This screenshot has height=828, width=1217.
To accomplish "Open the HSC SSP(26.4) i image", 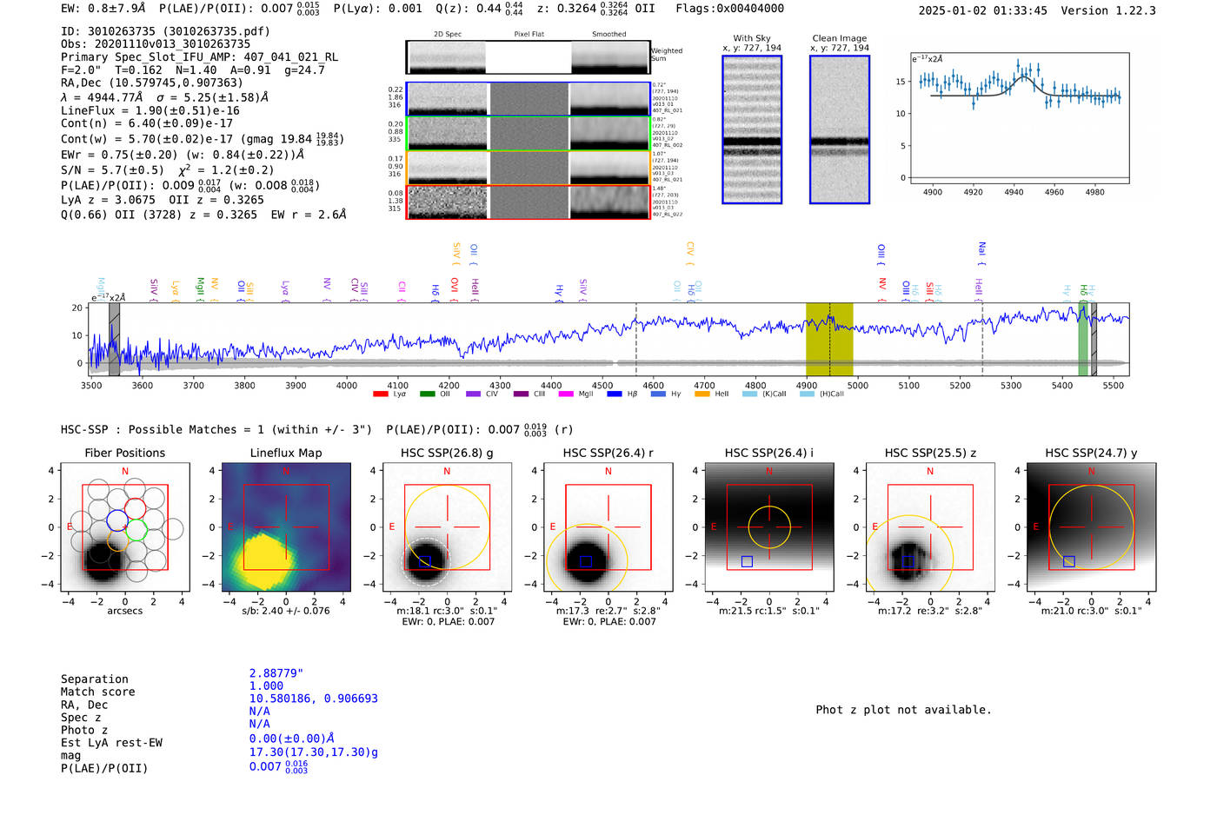I will (x=769, y=527).
